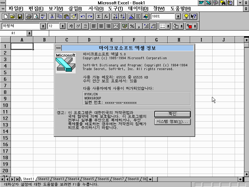Click the Undo arrow icon
The width and height of the screenshot is (249, 187).
[82, 17]
